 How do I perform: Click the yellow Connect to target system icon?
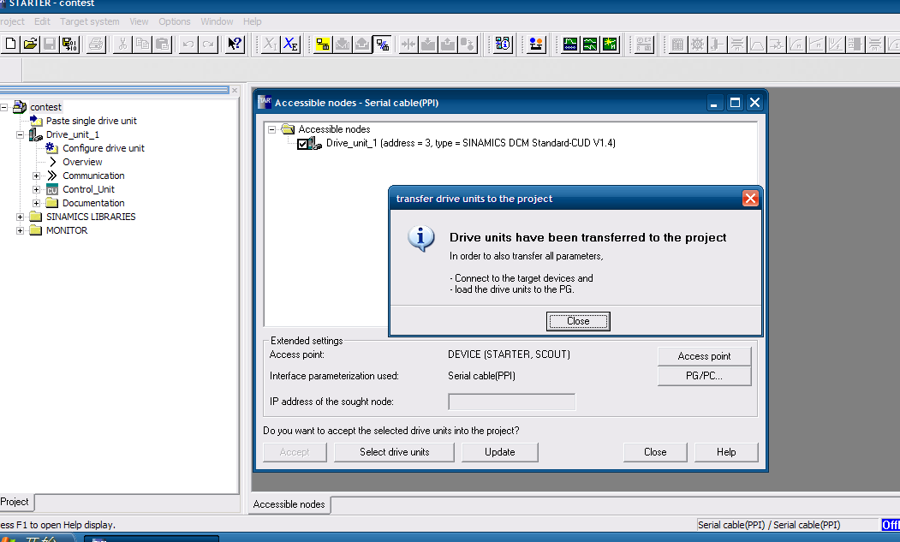(323, 45)
